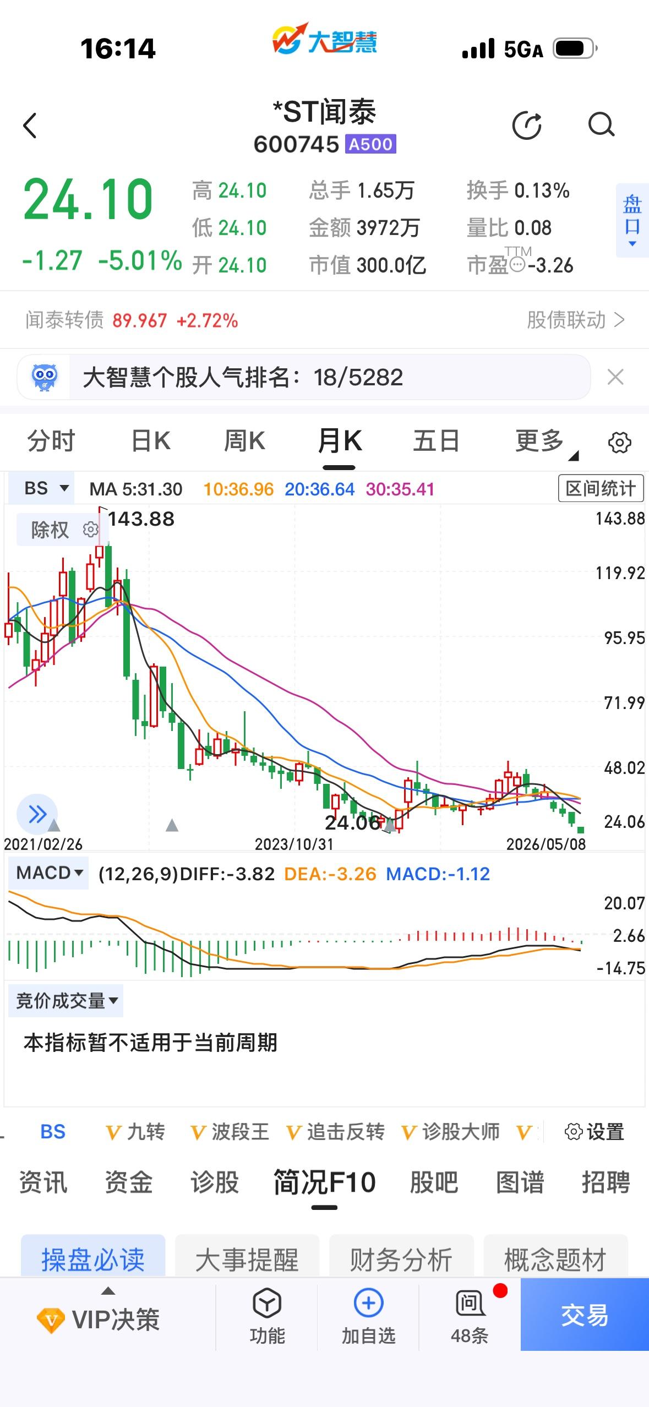Tap the blue 交易 button
Image resolution: width=649 pixels, height=1407 pixels.
click(x=585, y=1315)
